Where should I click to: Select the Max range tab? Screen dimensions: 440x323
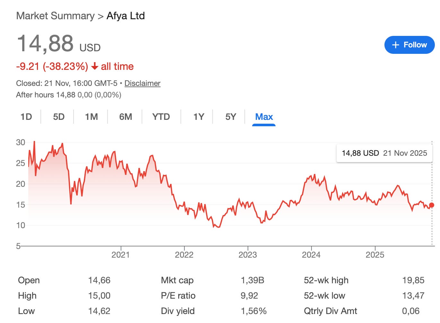tap(264, 117)
